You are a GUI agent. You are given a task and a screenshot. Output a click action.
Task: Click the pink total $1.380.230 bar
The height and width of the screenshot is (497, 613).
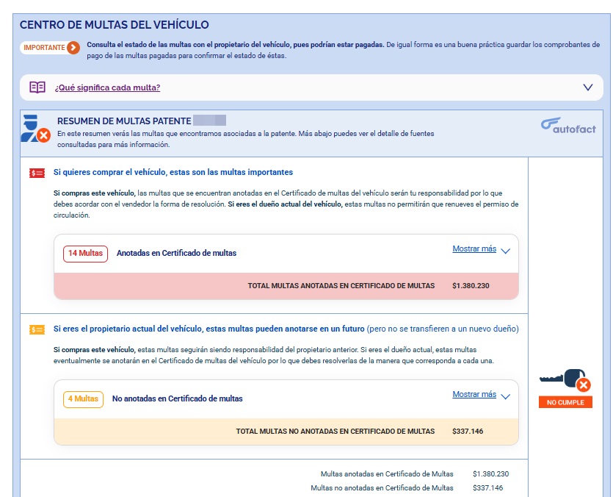[x=286, y=286]
